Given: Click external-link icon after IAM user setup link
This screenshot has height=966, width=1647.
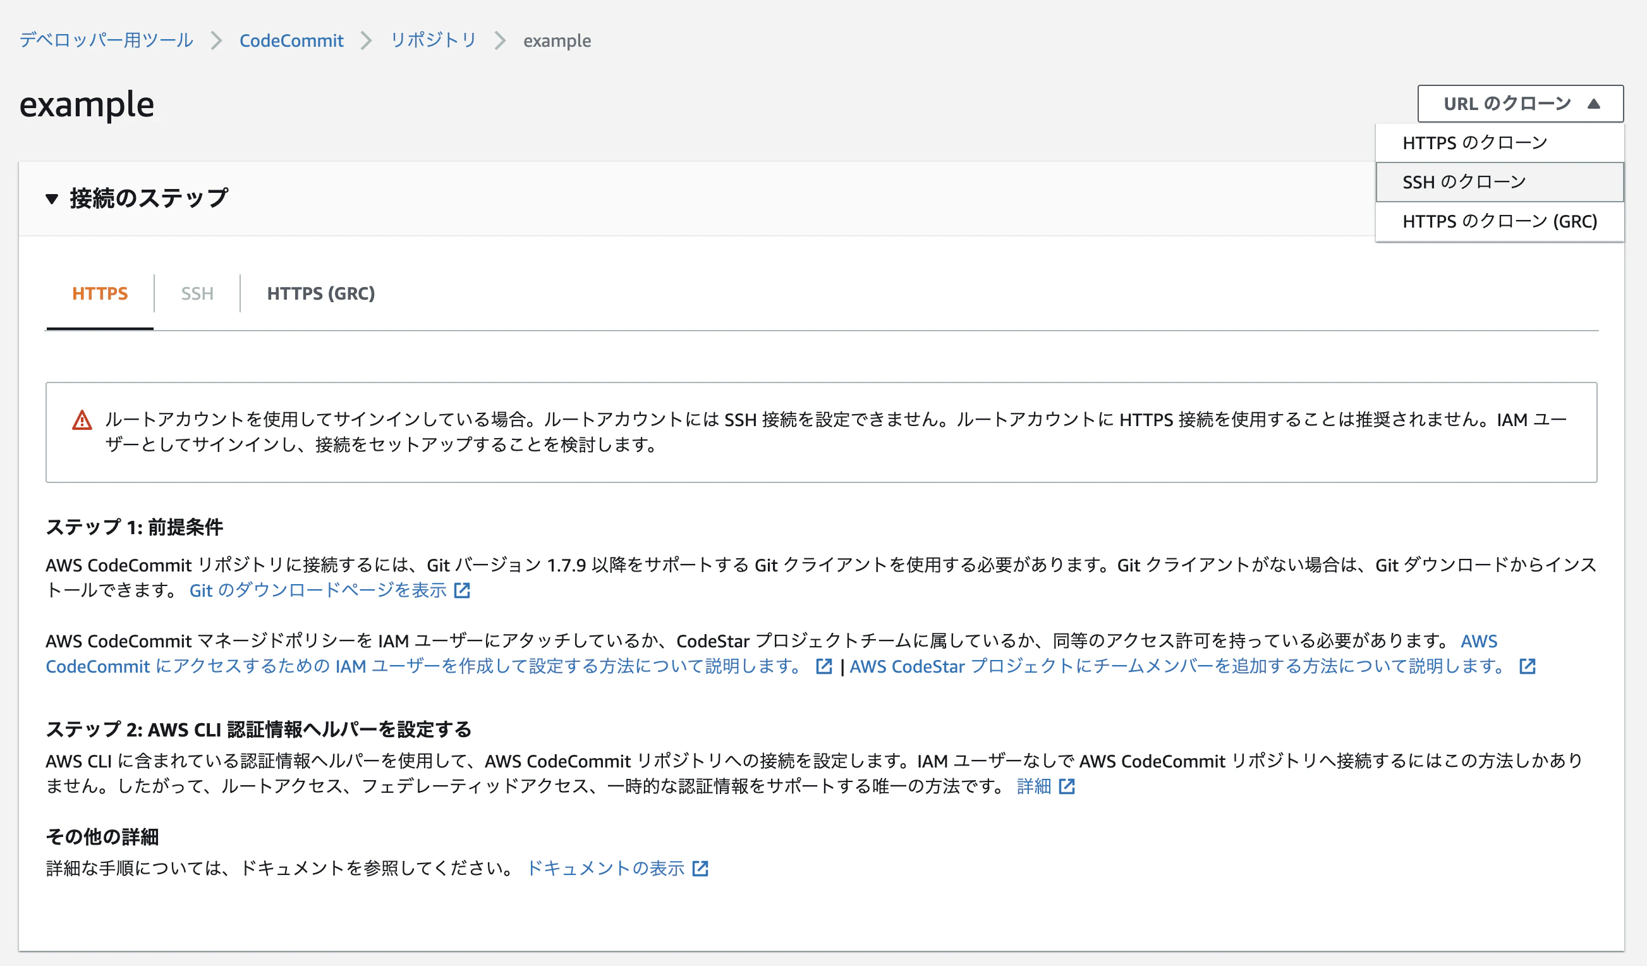Looking at the screenshot, I should pos(824,666).
